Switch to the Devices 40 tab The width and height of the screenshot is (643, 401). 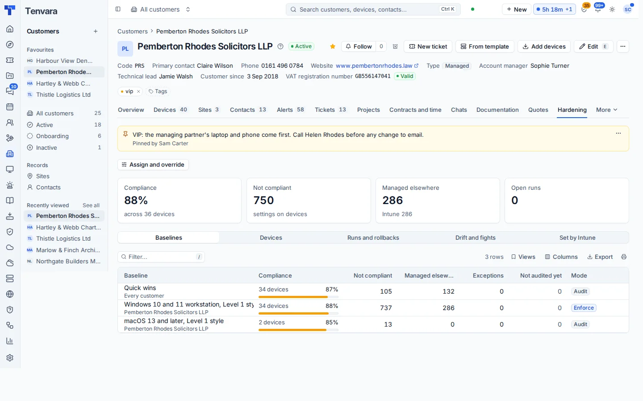coord(171,110)
